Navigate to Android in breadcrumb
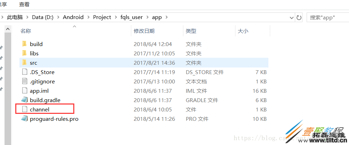This screenshot has height=145, width=349. click(73, 17)
